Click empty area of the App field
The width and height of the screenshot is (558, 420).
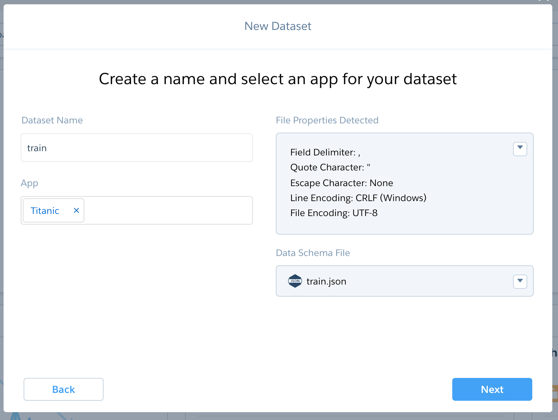click(x=168, y=210)
